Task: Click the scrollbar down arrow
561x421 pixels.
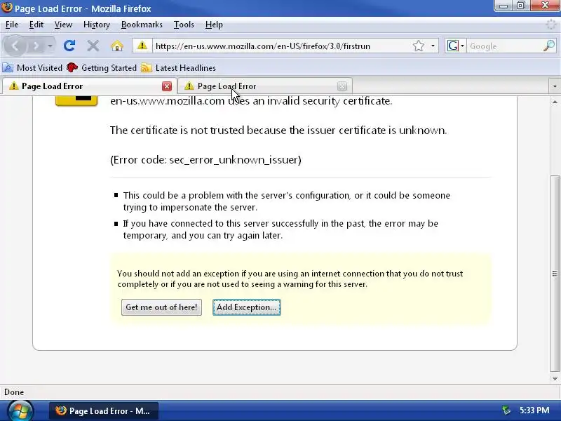Action: pyautogui.click(x=555, y=379)
